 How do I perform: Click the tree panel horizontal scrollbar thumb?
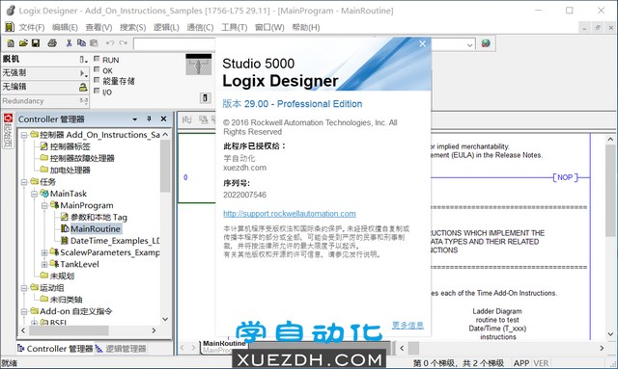pos(69,330)
